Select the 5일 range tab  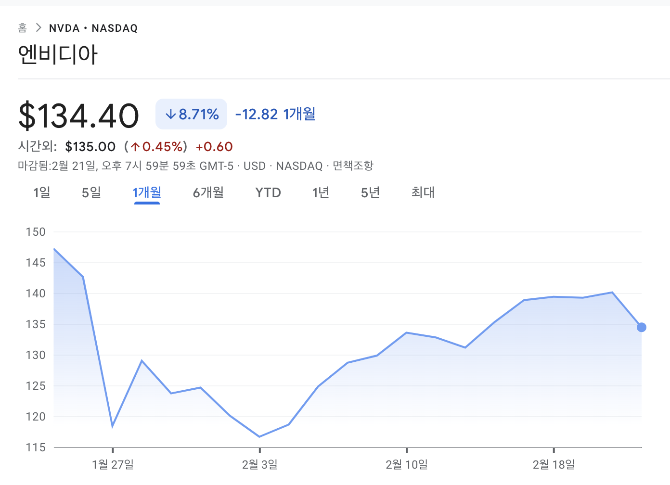click(91, 192)
